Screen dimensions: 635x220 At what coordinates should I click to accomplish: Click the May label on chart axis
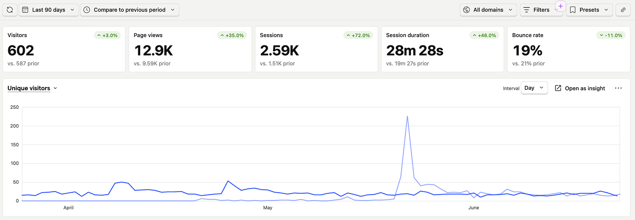pos(268,208)
